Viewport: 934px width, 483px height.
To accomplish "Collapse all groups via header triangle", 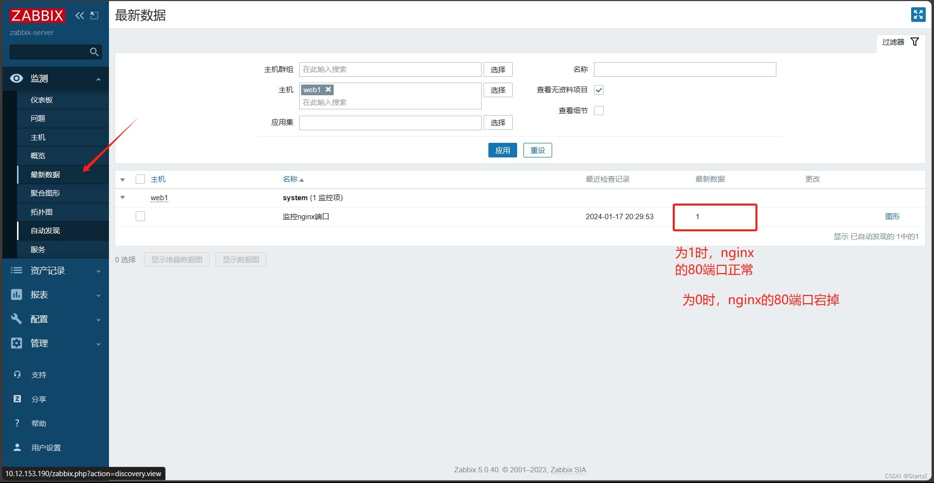I will [x=123, y=180].
